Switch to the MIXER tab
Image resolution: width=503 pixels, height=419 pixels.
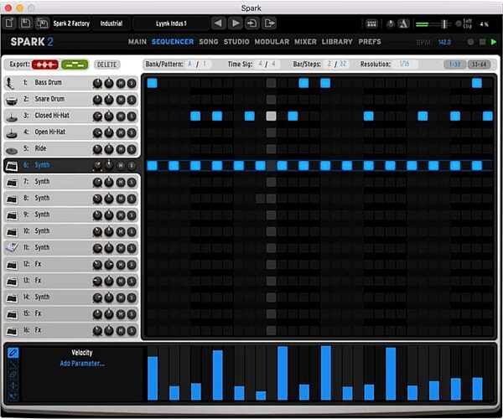[305, 42]
